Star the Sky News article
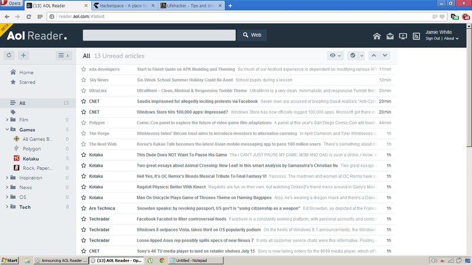Viewport: 472px width, 265px height. click(x=83, y=80)
